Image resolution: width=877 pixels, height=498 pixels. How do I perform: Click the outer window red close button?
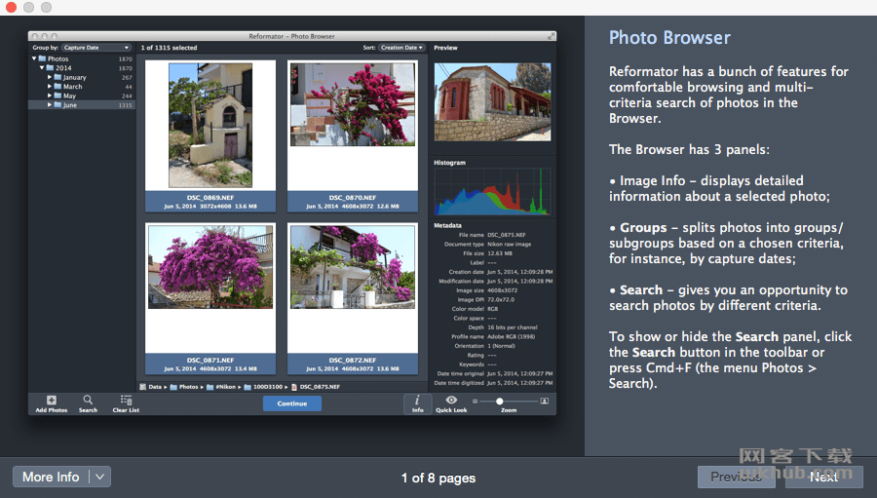[11, 7]
